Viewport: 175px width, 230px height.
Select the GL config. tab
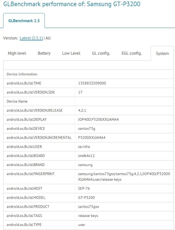click(x=101, y=53)
